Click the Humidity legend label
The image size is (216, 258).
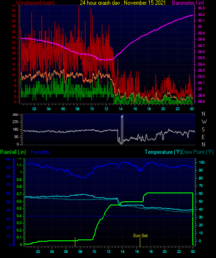40,152
